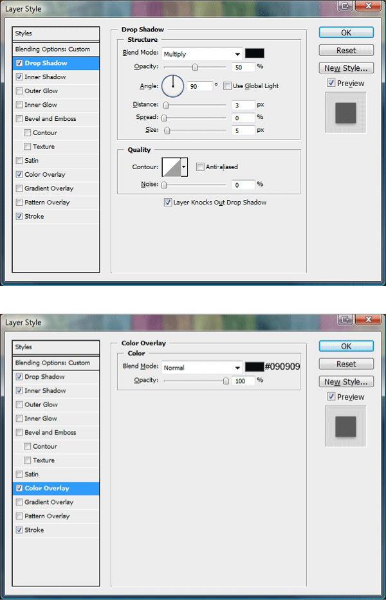Click help icon beside close in lower dialog
Image resolution: width=386 pixels, height=600 pixels.
346,319
